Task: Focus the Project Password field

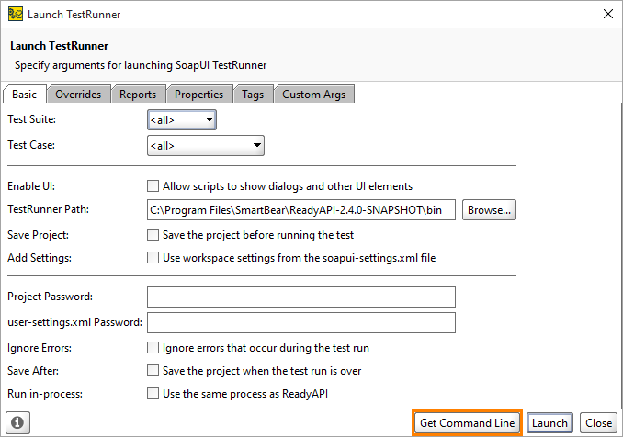Action: [301, 297]
